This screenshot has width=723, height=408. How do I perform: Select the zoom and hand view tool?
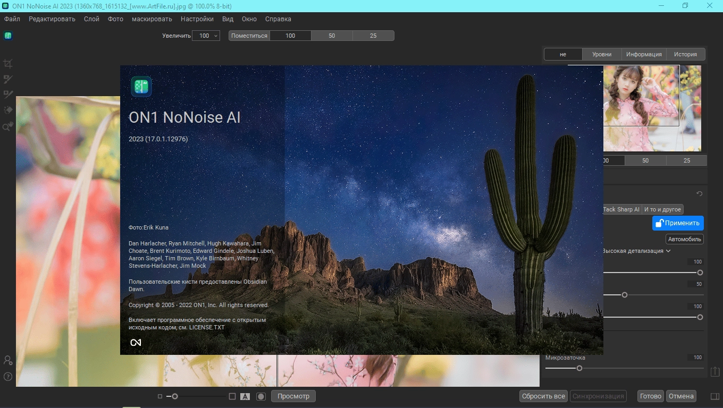(8, 126)
